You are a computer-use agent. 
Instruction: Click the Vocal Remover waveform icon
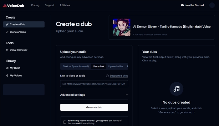(7, 50)
